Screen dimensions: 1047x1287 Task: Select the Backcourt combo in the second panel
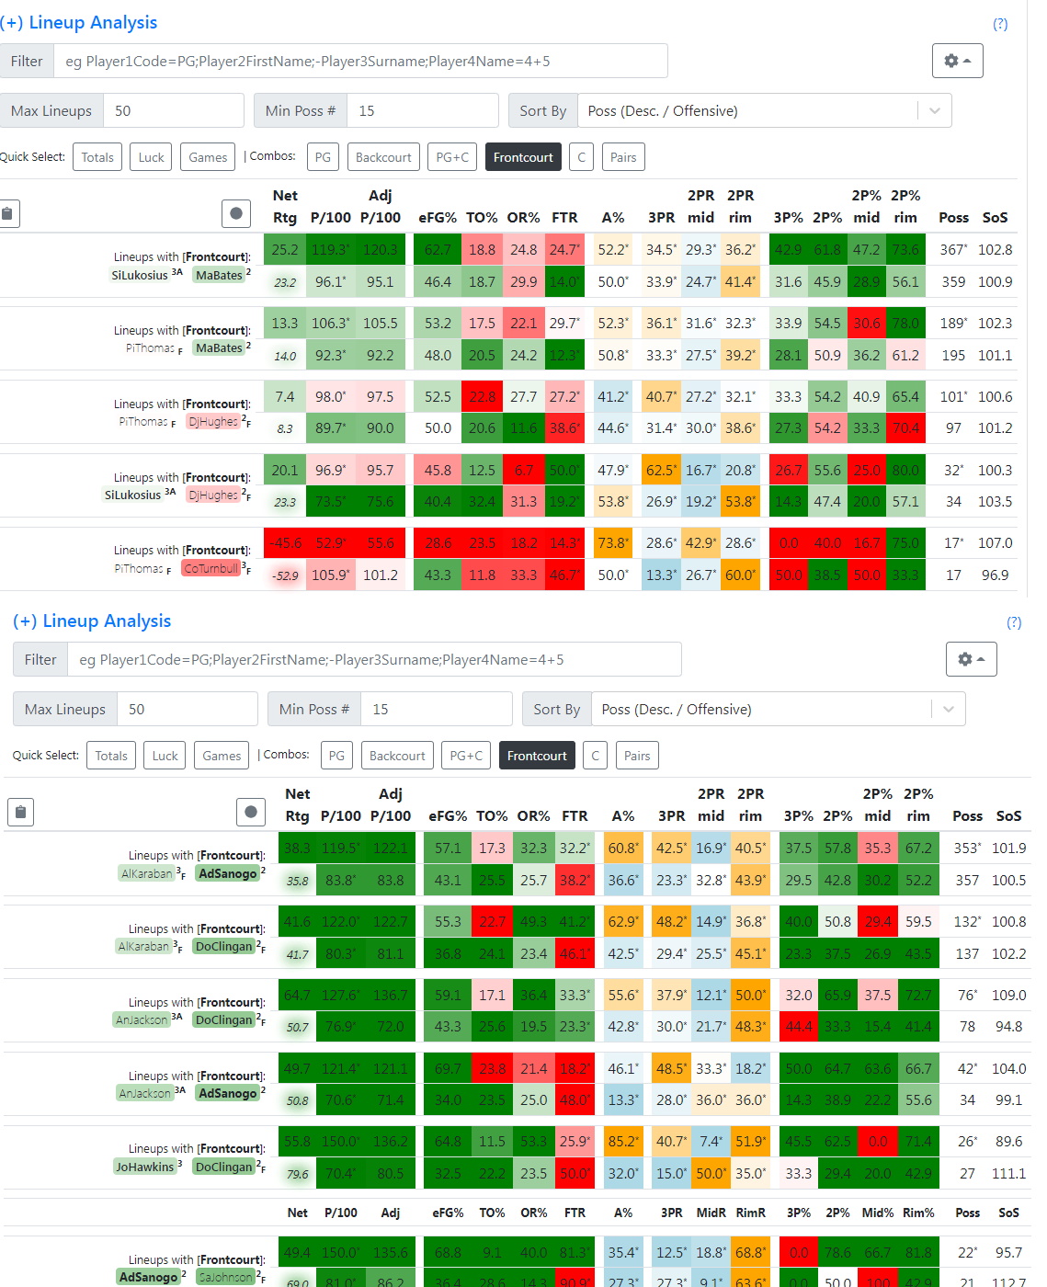click(397, 756)
